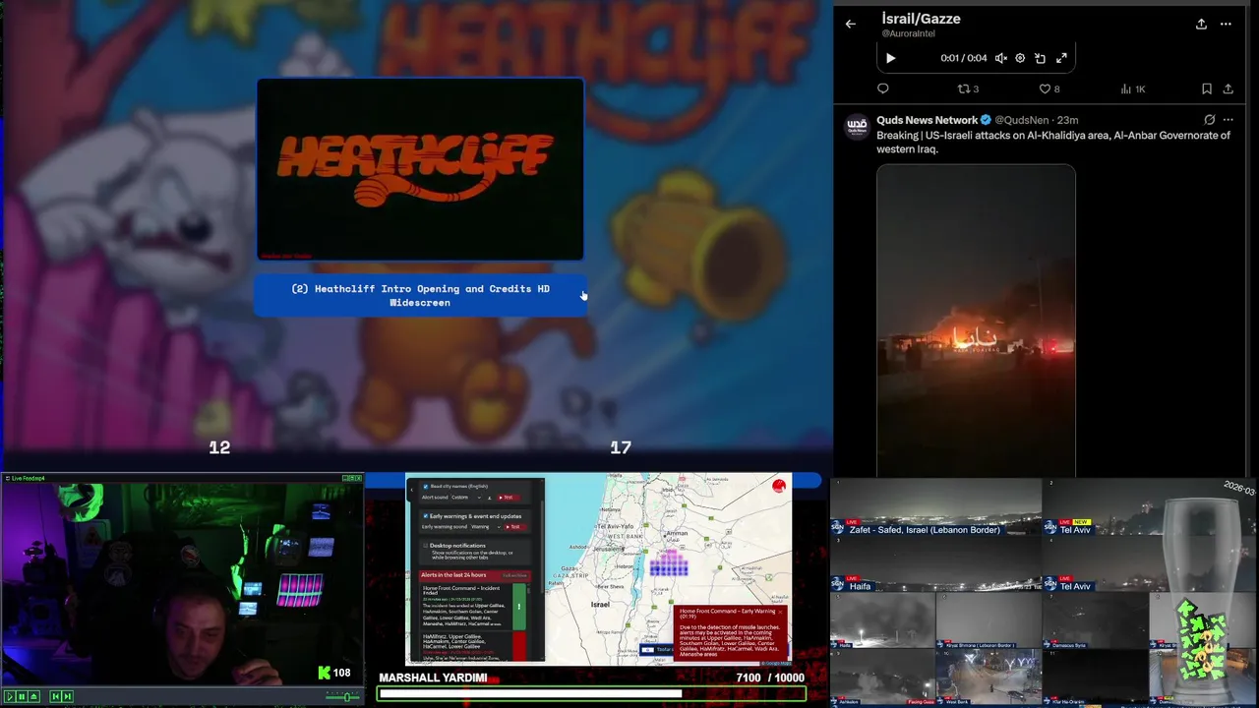Viewport: 1259px width, 708px height.
Task: Enable picture-in-picture on tweet video
Action: tap(1041, 58)
